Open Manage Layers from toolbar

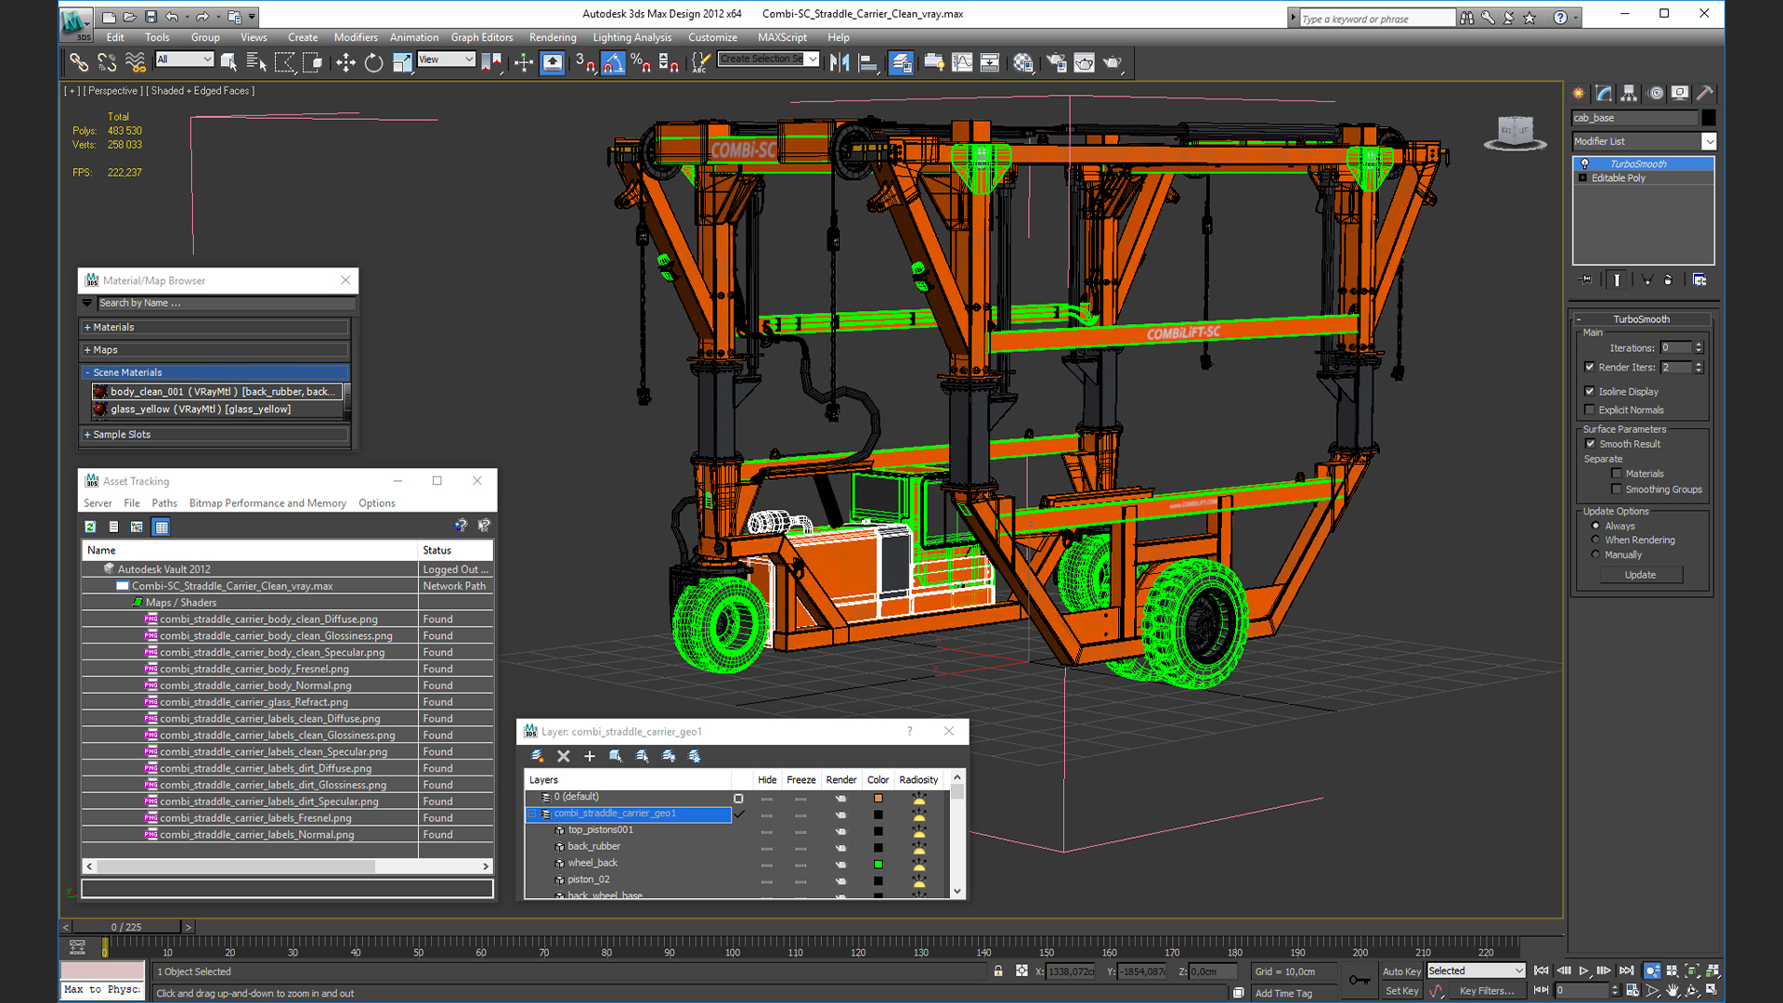901,62
